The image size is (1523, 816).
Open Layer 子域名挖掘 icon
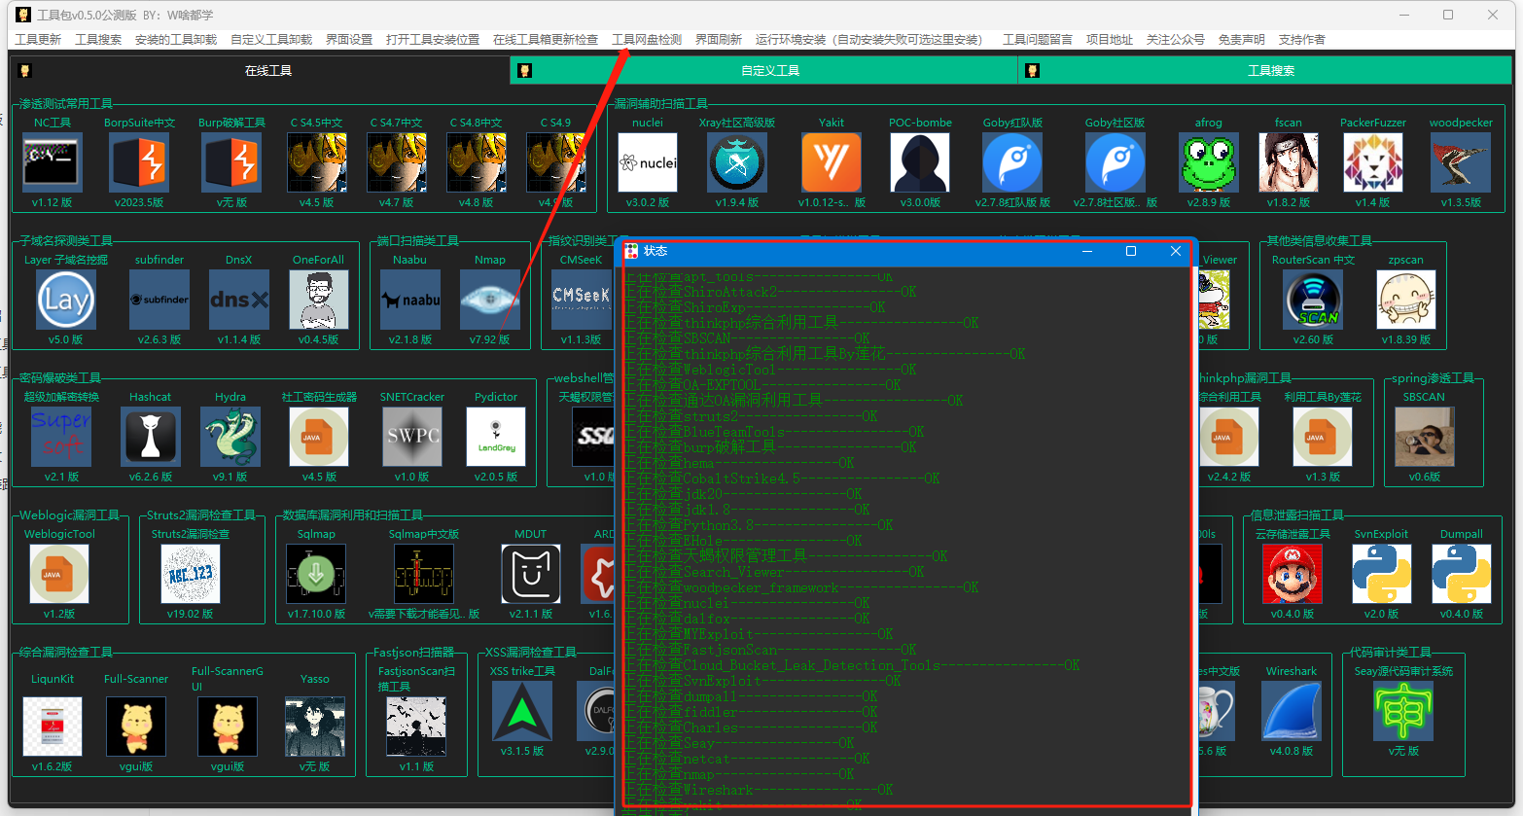point(66,300)
